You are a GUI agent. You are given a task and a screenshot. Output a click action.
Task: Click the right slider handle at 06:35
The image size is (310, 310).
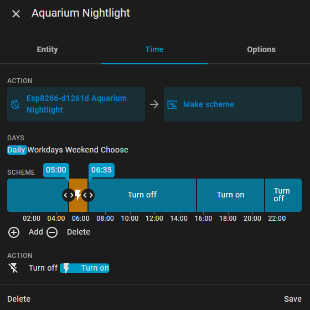tap(88, 195)
